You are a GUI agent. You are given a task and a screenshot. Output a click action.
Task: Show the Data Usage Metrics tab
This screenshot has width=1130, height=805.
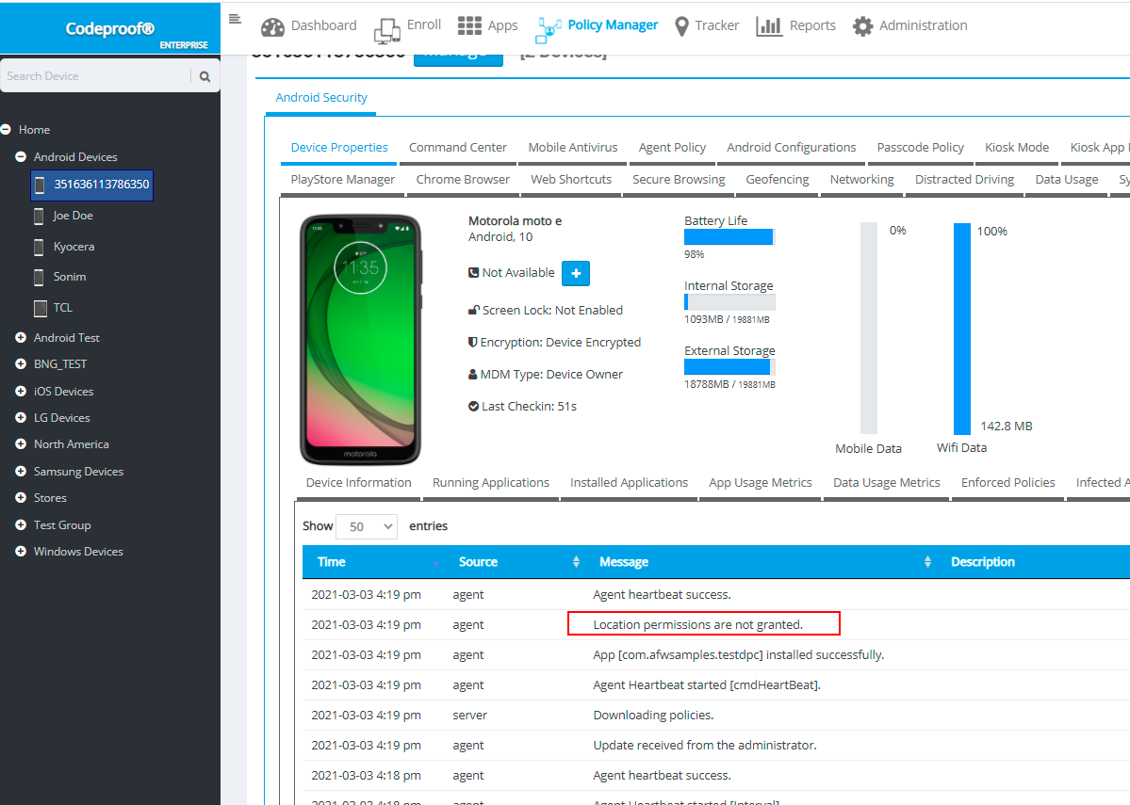(x=887, y=483)
